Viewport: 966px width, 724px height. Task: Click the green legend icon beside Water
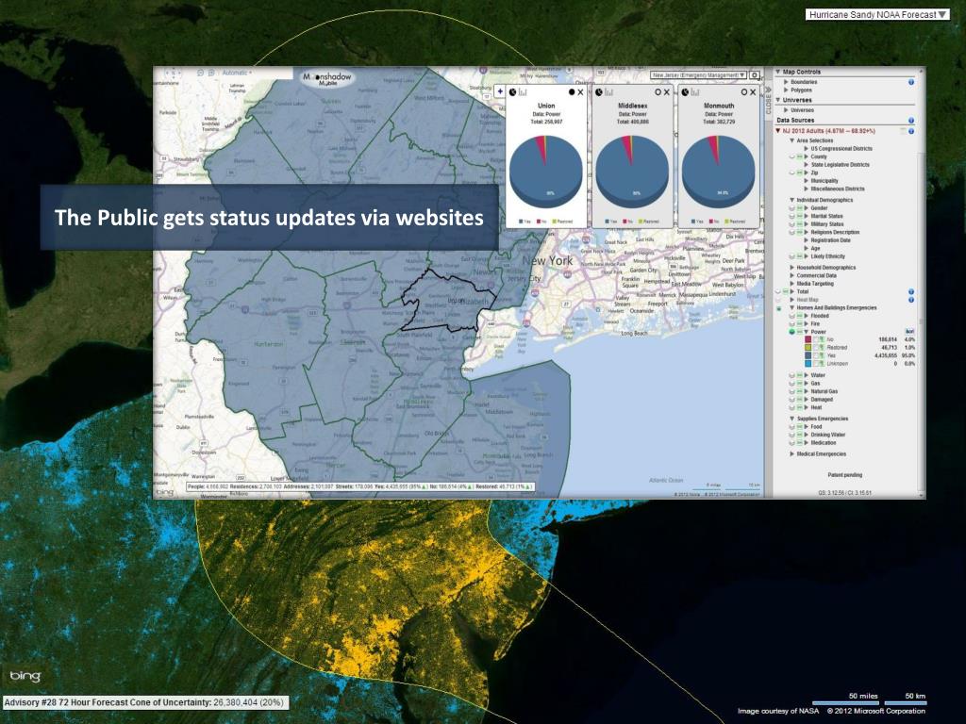tap(800, 375)
